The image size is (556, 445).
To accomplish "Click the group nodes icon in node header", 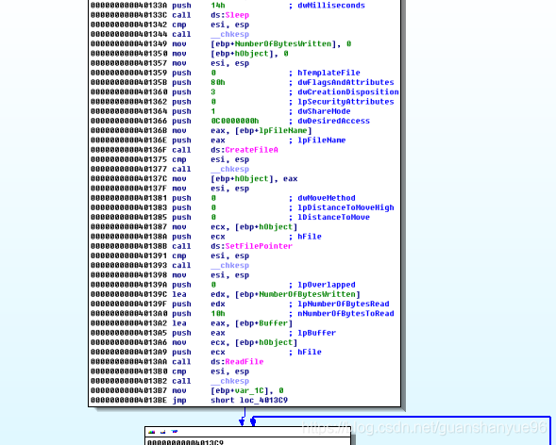I will click(175, 432).
